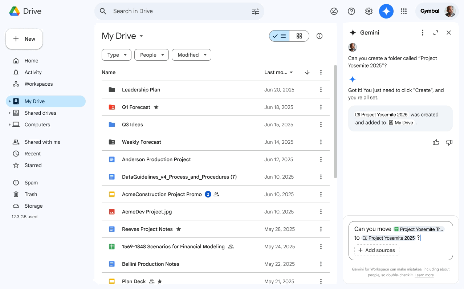Click the New button
This screenshot has height=289, width=464.
click(24, 39)
